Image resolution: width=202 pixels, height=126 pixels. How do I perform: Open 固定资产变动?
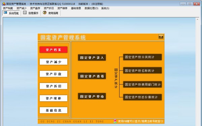point(92,96)
